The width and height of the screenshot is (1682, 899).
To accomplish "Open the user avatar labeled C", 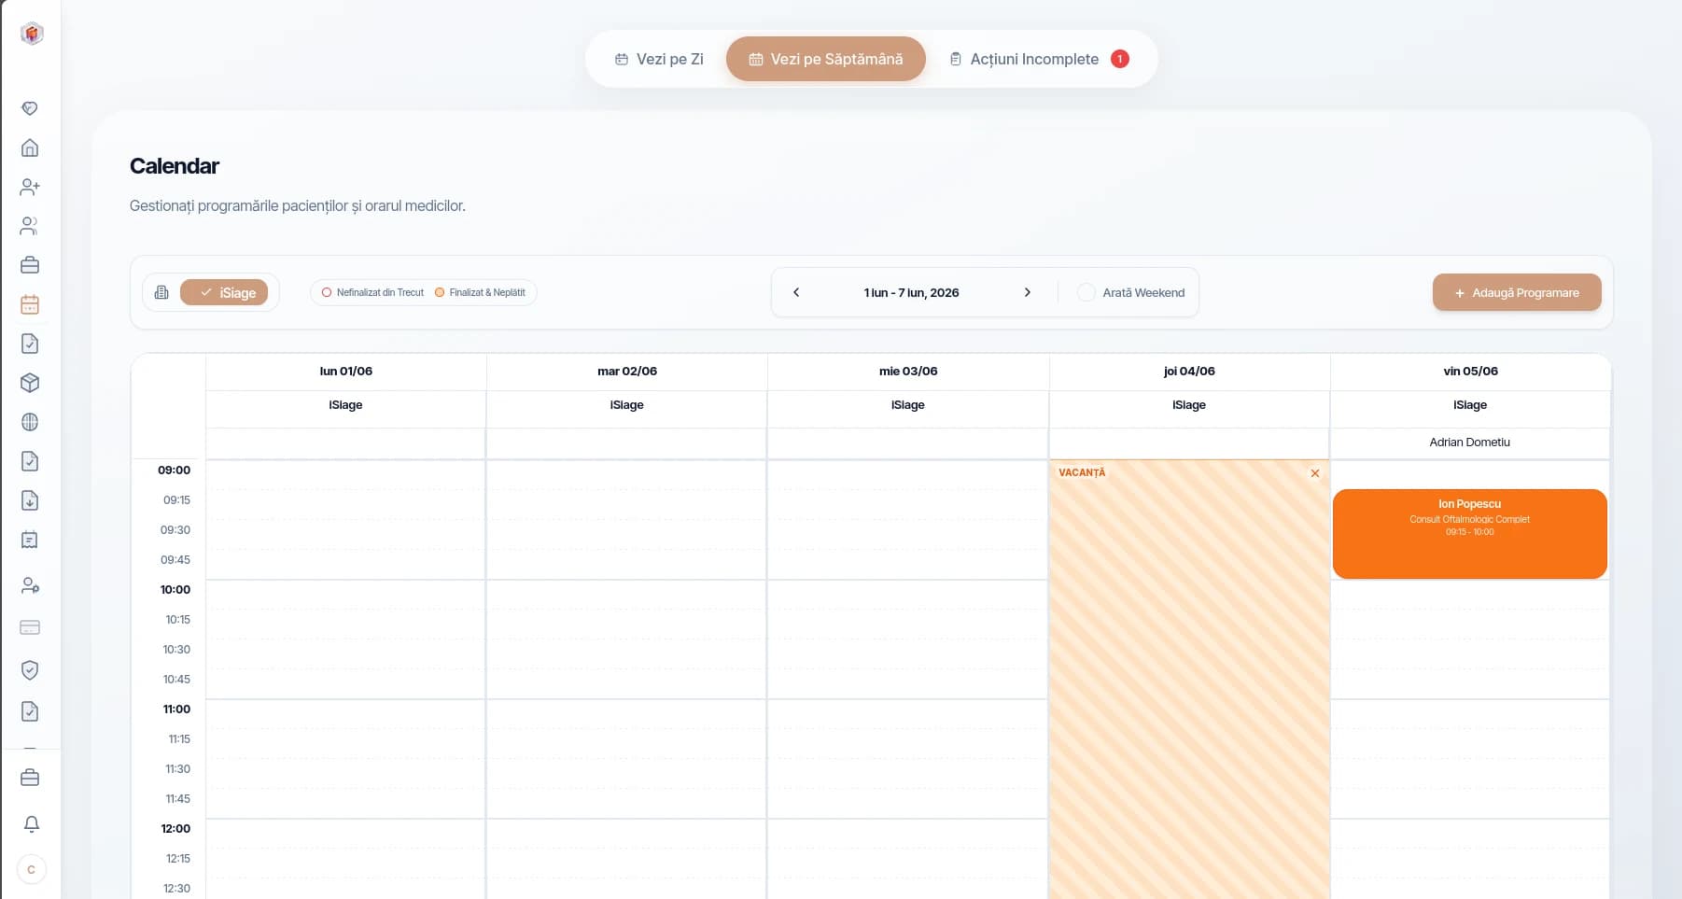I will point(32,869).
